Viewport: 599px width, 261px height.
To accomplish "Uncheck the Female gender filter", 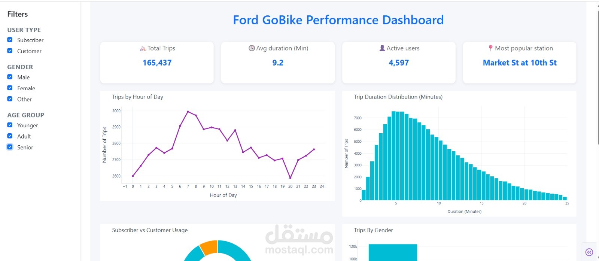I will pos(9,88).
